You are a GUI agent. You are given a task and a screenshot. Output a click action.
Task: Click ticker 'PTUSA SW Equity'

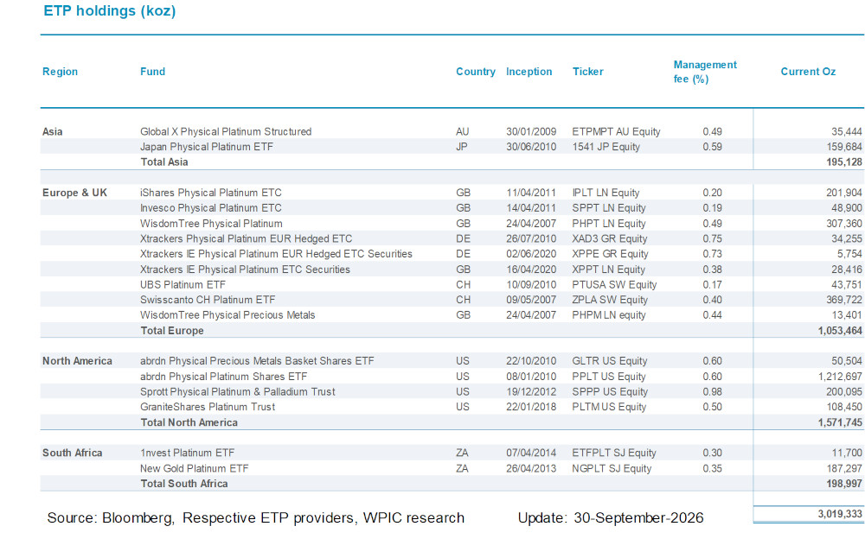click(x=614, y=285)
